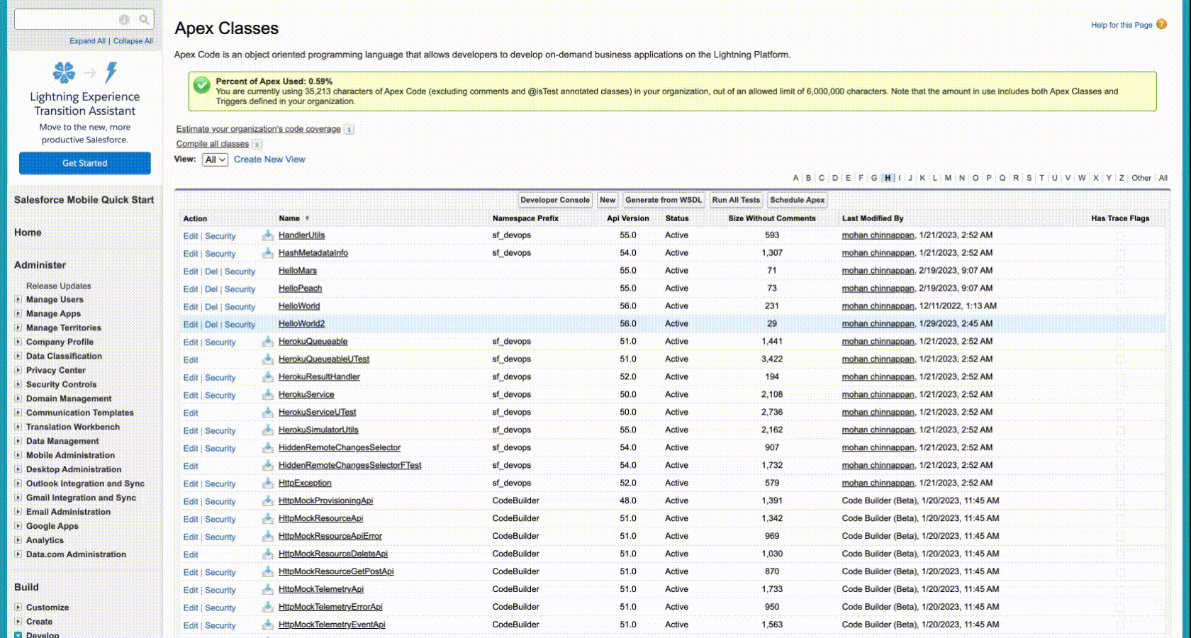
Task: Click the blue Get Started button
Action: 85,163
